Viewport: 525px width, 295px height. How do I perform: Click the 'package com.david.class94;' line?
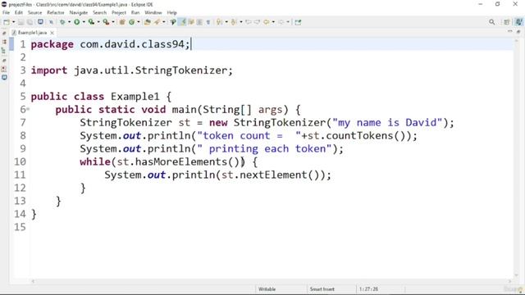(x=111, y=44)
